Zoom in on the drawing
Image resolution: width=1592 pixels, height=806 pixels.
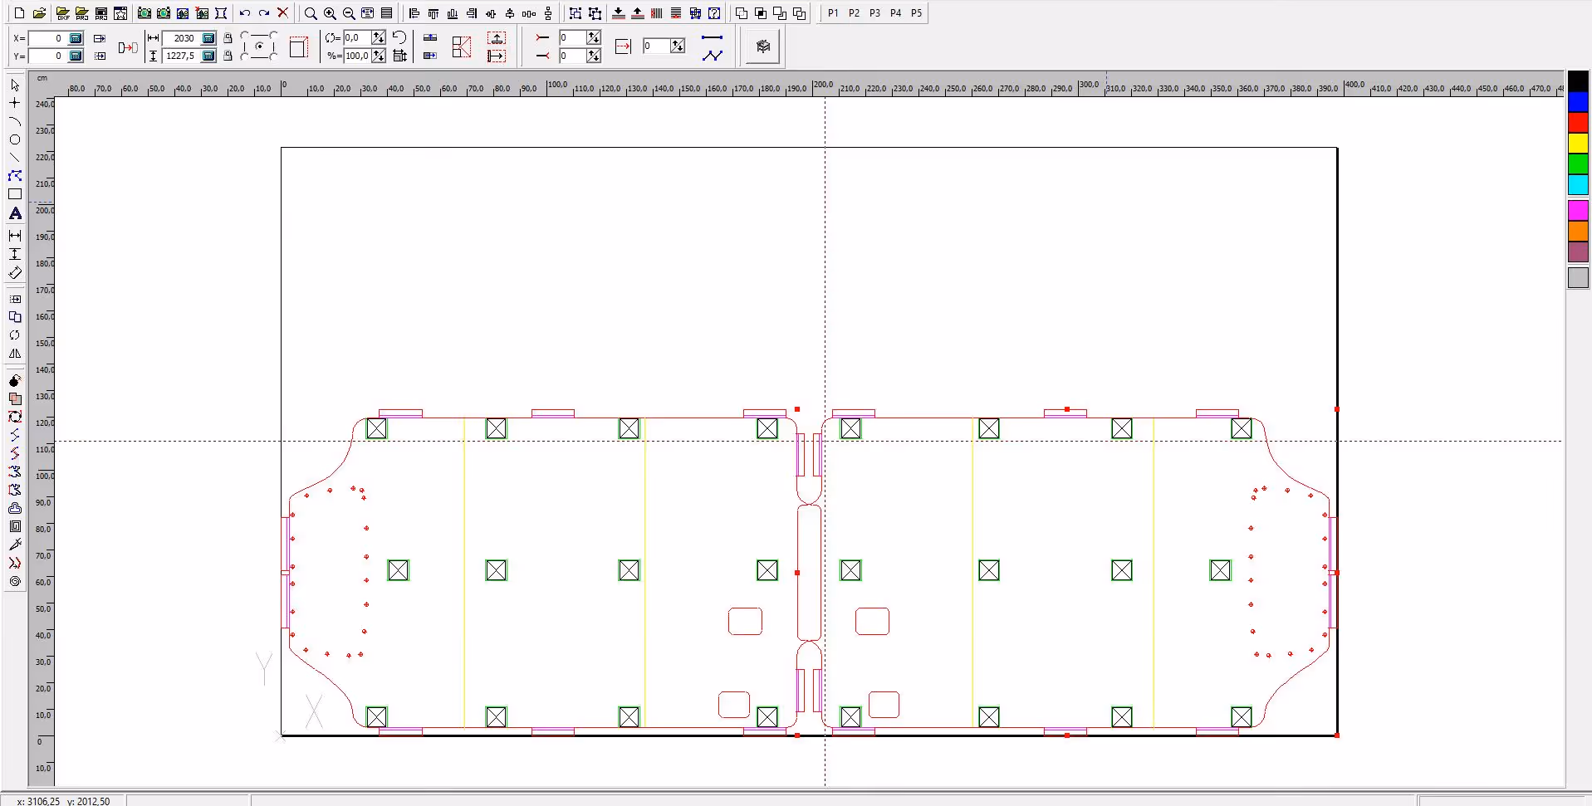coord(330,13)
